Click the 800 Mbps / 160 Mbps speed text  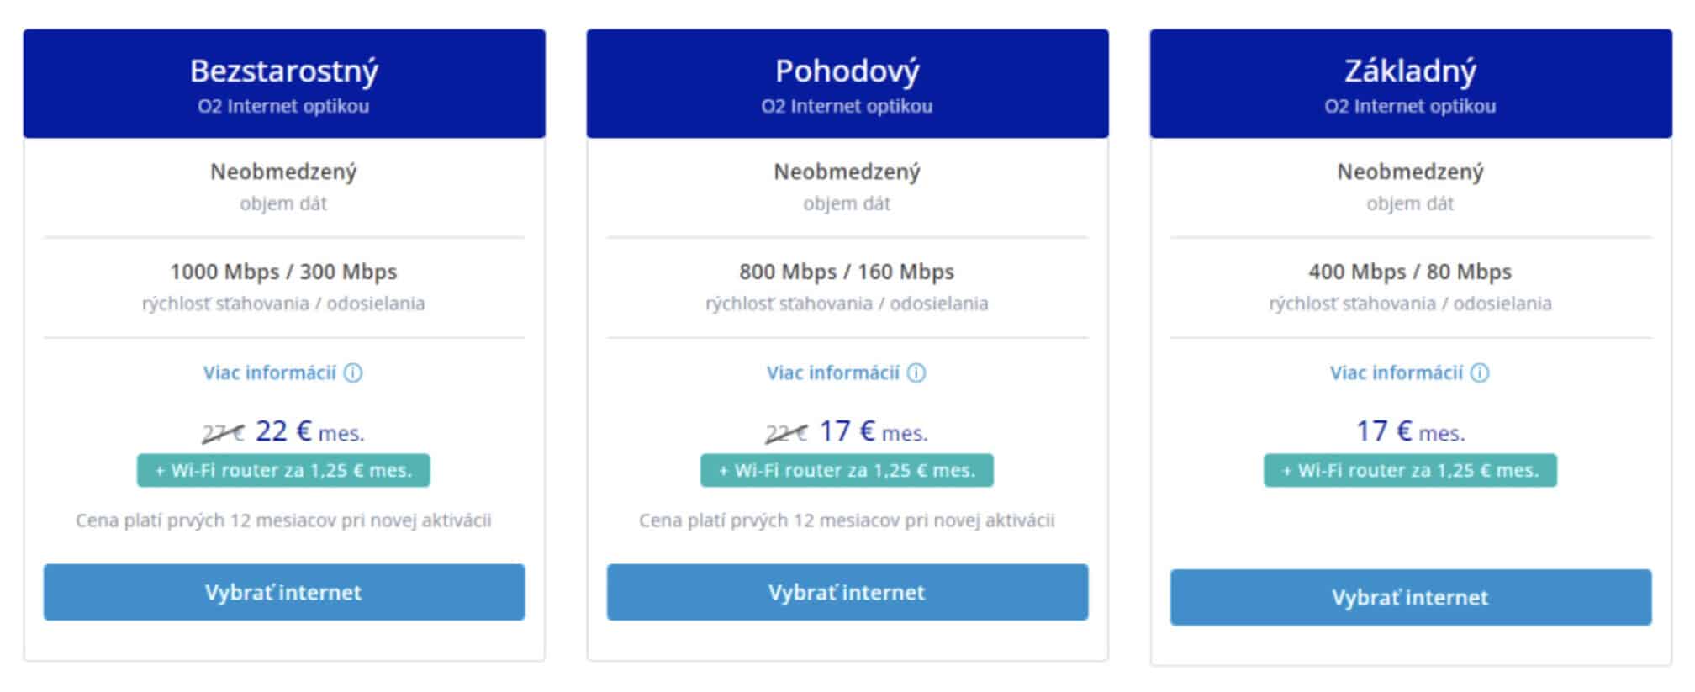pyautogui.click(x=847, y=272)
